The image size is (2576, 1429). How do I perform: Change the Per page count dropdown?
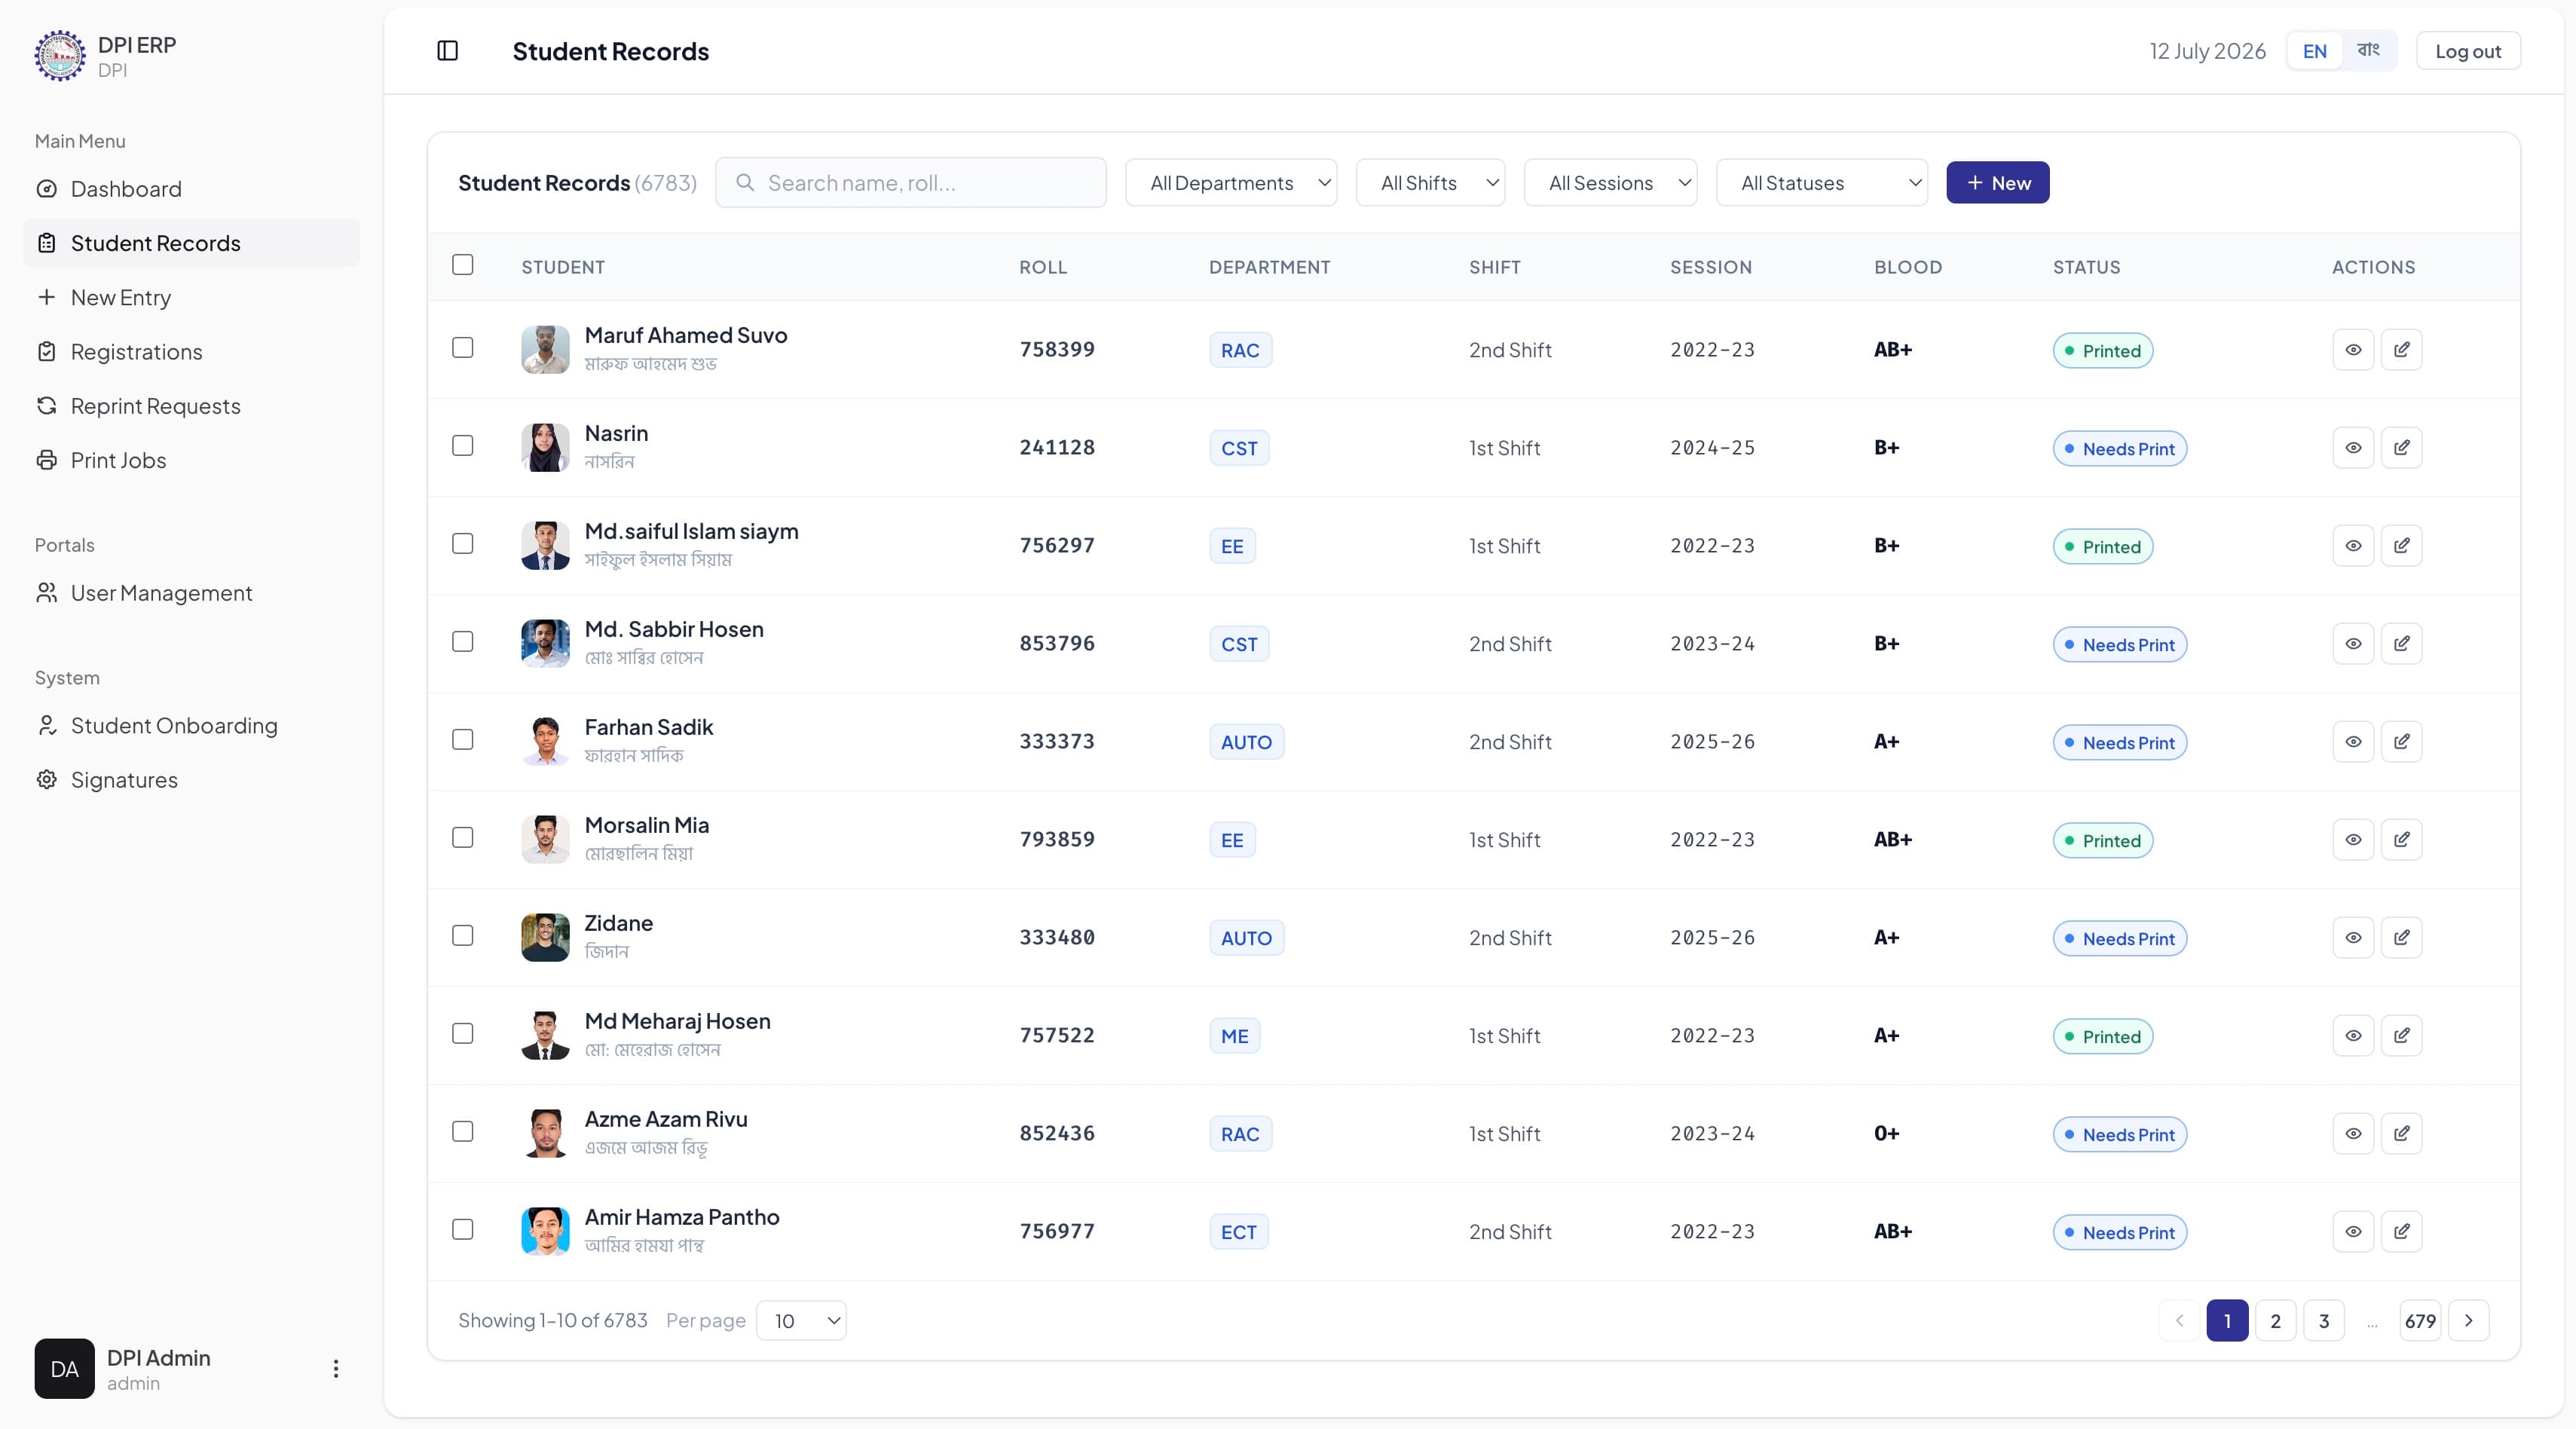click(x=801, y=1321)
